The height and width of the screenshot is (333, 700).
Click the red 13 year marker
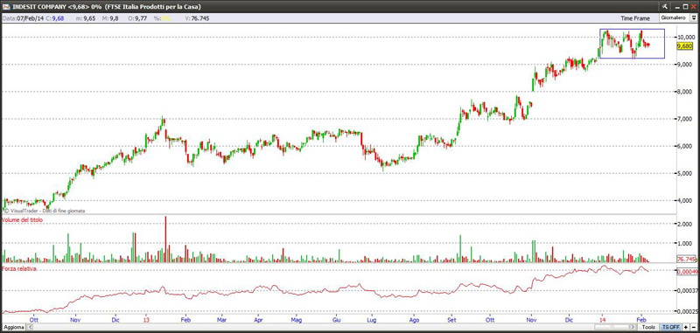tap(146, 319)
